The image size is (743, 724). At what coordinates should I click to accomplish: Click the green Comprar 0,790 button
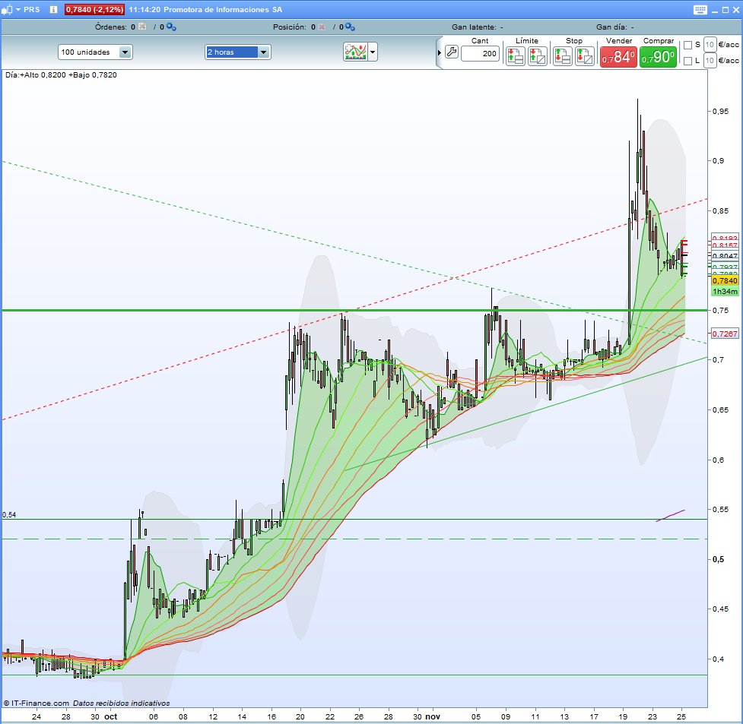pos(658,57)
